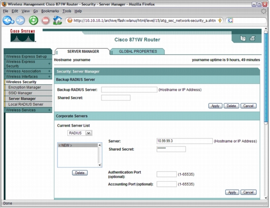The image size is (270, 208).
Task: Switch to the Global Properties tab
Action: point(138,51)
